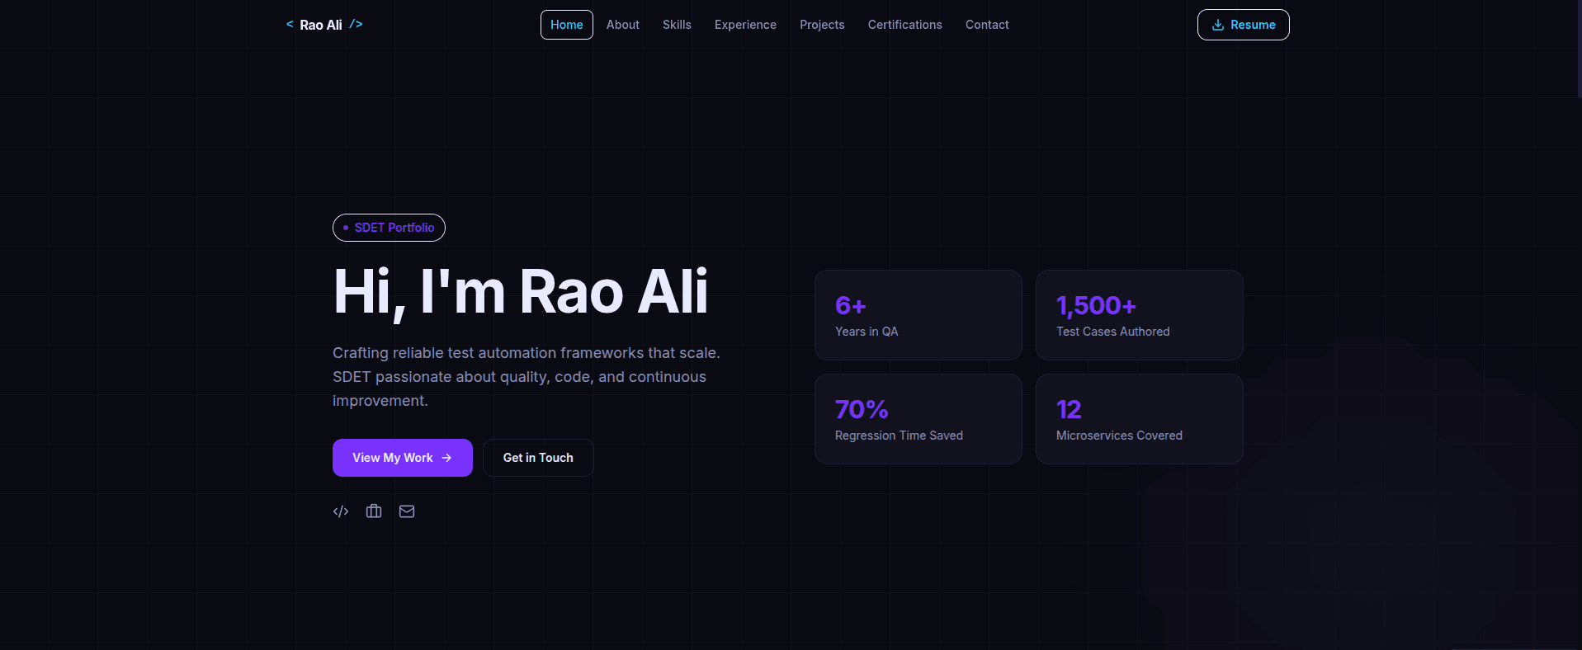Click the "Hi, I'm Rao Ali" heading
Screen dimensions: 1582x650
tap(521, 292)
